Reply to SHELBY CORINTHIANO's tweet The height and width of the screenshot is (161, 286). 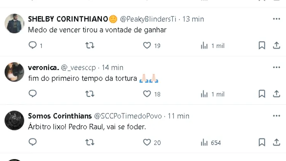pos(33,46)
